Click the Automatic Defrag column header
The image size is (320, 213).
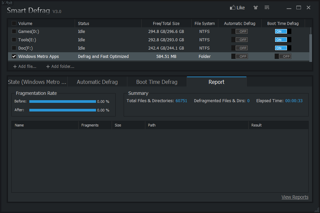click(240, 23)
